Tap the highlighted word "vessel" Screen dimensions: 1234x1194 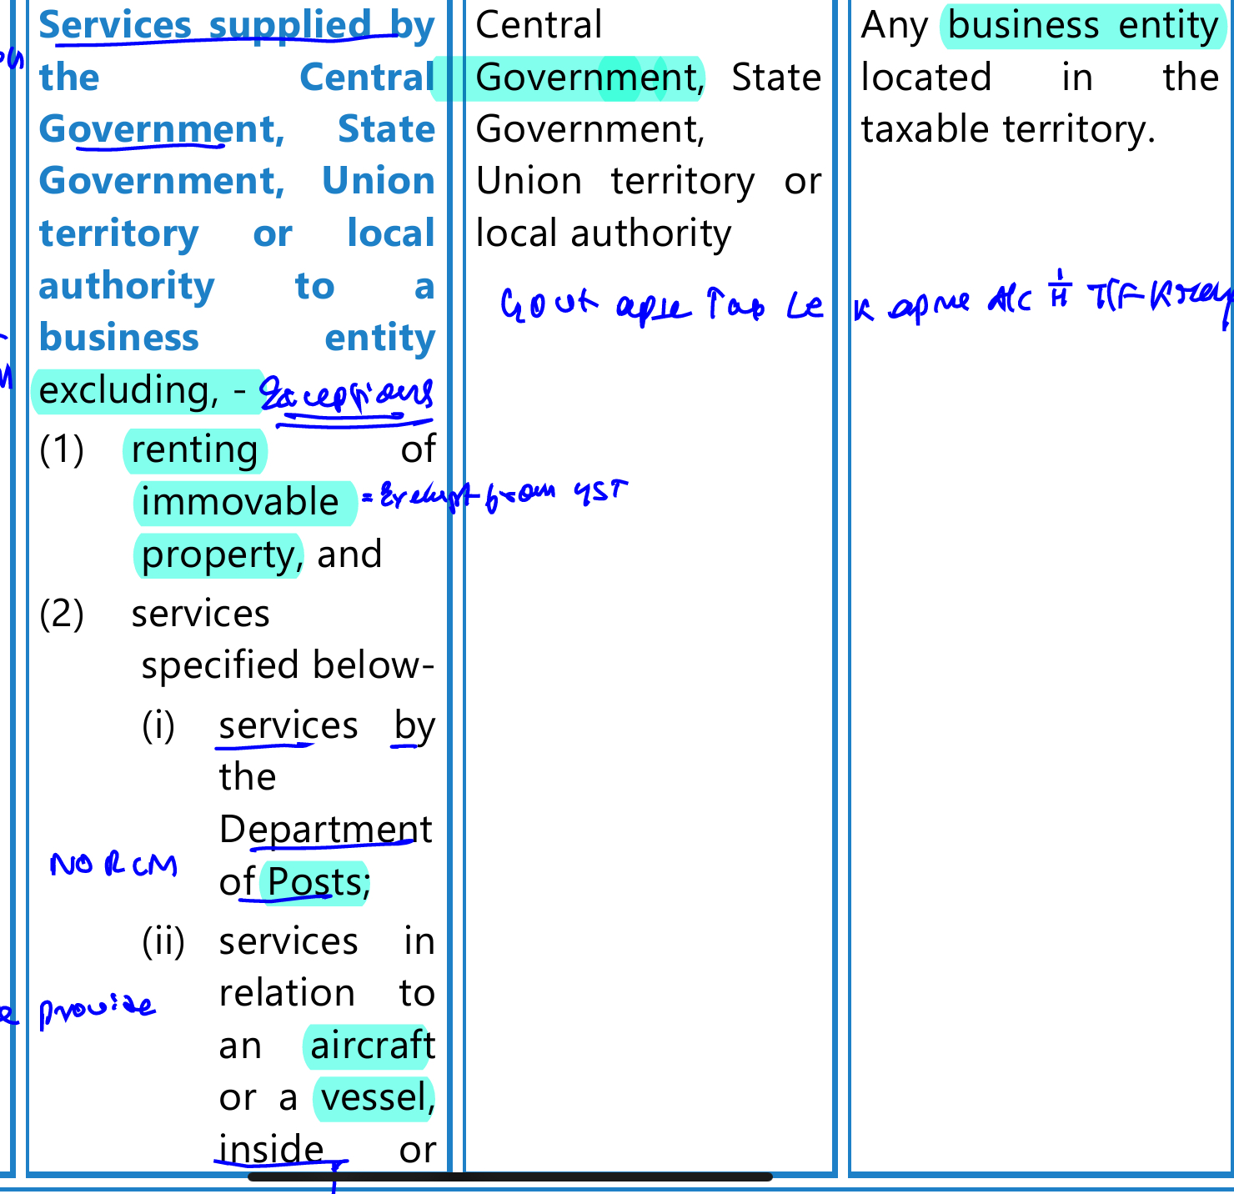374,1098
